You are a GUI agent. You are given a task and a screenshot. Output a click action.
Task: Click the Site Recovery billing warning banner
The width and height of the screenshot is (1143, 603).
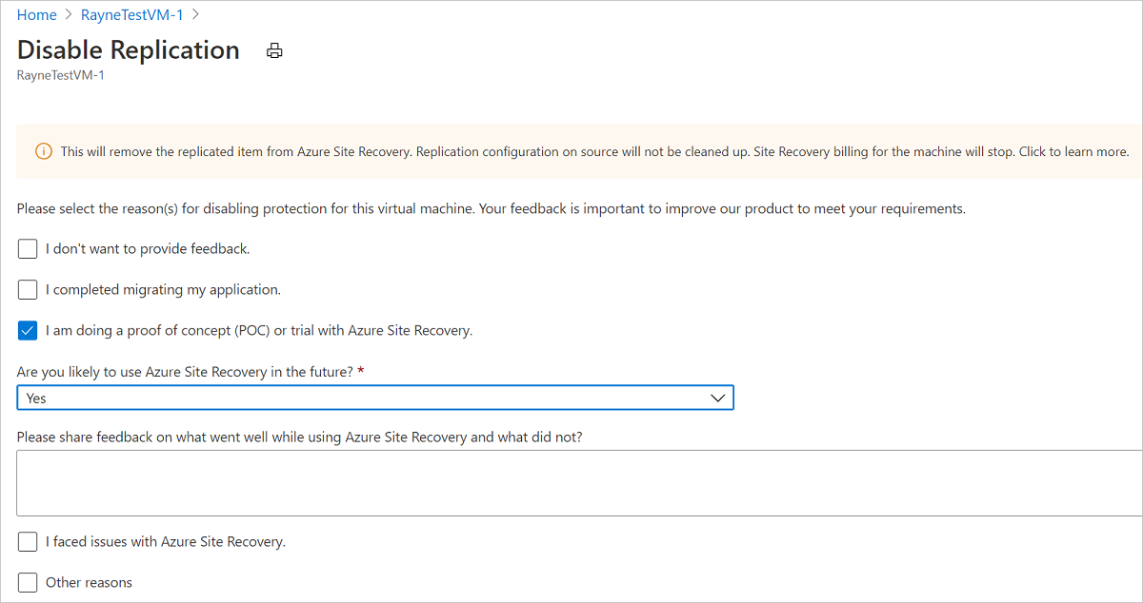click(x=571, y=151)
